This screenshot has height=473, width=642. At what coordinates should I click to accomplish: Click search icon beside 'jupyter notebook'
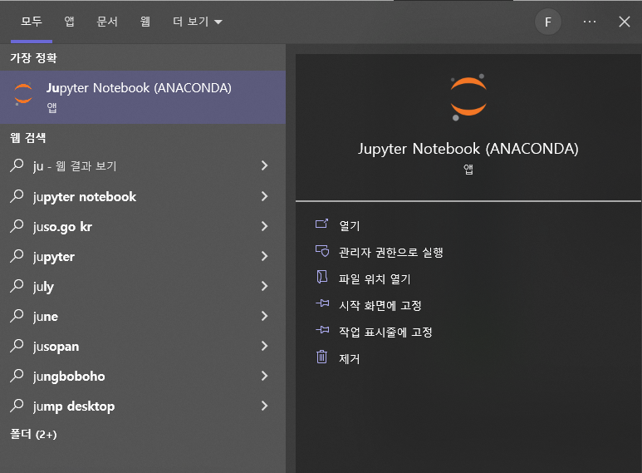point(17,196)
